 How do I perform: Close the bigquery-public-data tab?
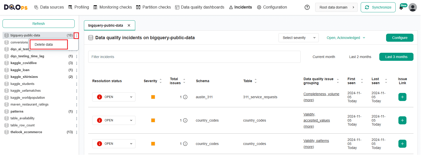(129, 25)
